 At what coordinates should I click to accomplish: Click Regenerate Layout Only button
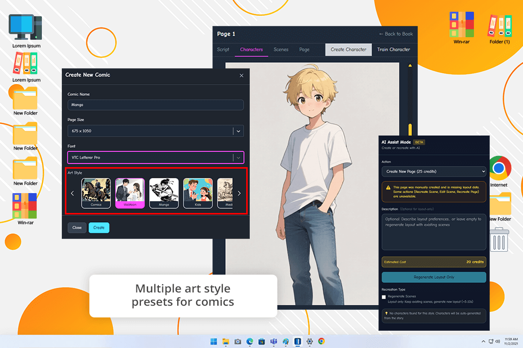(x=434, y=277)
